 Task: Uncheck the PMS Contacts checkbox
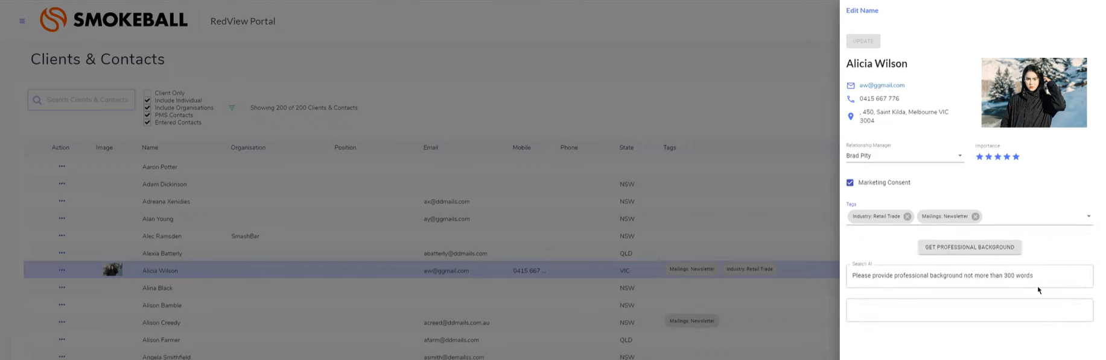click(x=147, y=115)
